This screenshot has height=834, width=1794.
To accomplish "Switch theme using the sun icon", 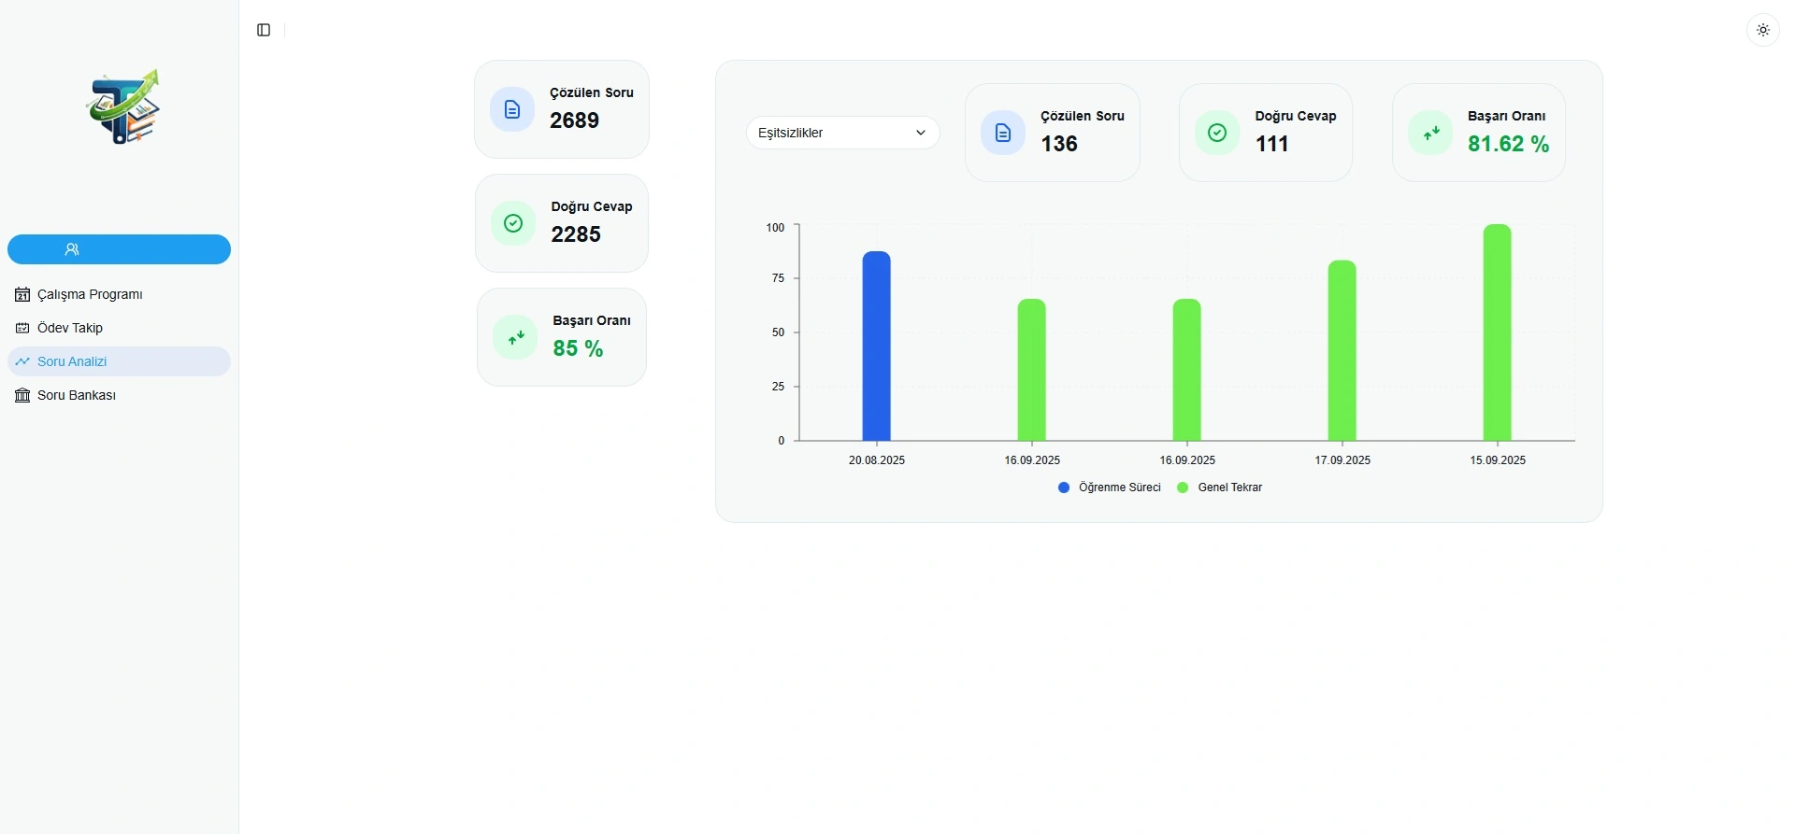I will tap(1762, 30).
